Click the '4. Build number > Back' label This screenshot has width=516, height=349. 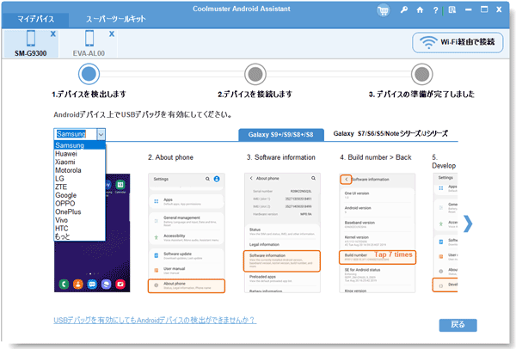[376, 157]
